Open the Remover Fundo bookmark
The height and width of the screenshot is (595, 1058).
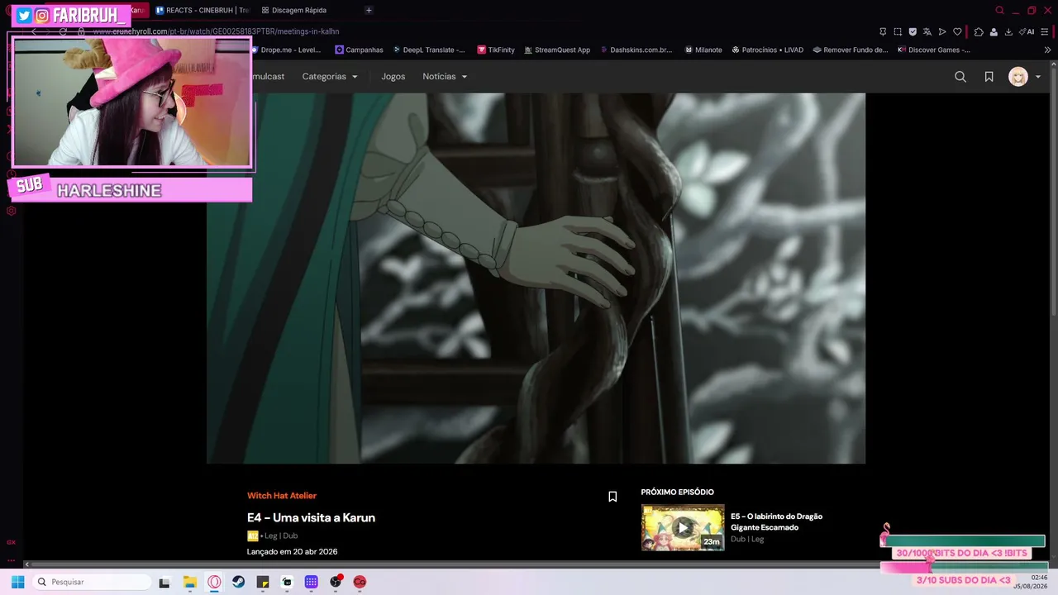(x=851, y=50)
